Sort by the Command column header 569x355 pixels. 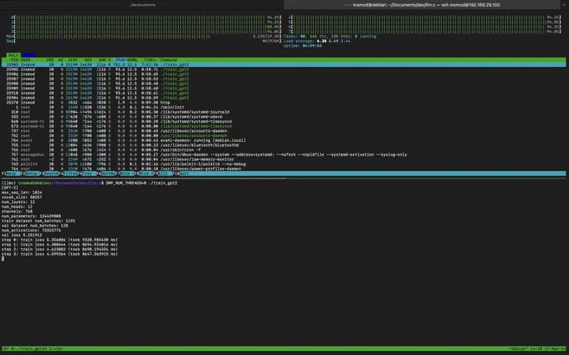coord(169,60)
